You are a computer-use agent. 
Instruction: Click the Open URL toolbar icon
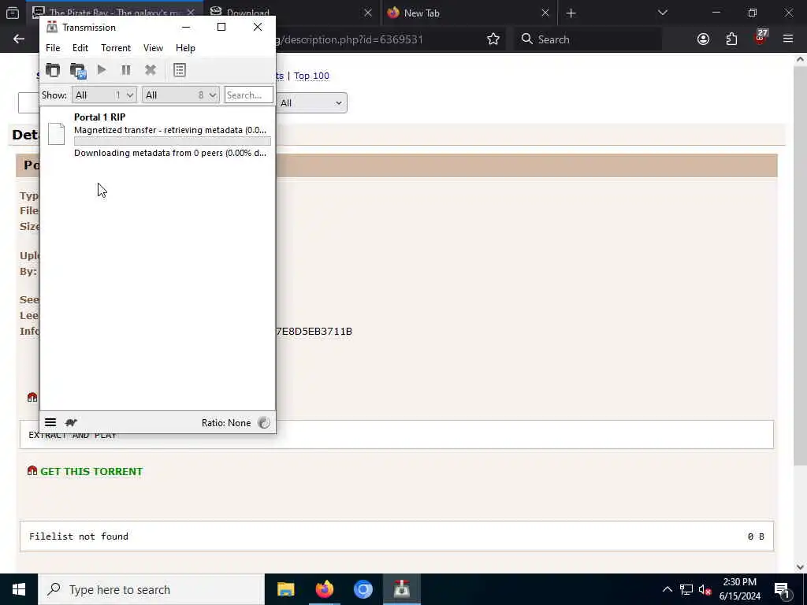(x=78, y=70)
